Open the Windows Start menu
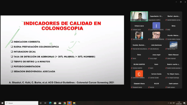 coord(2,103)
